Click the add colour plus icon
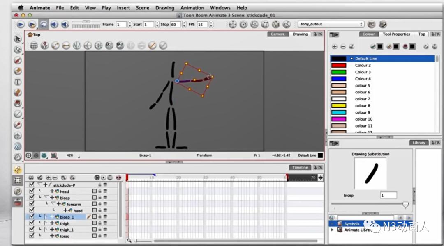 [334, 47]
